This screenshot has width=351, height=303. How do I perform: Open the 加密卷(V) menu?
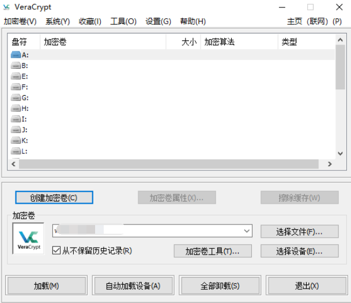tap(20, 21)
